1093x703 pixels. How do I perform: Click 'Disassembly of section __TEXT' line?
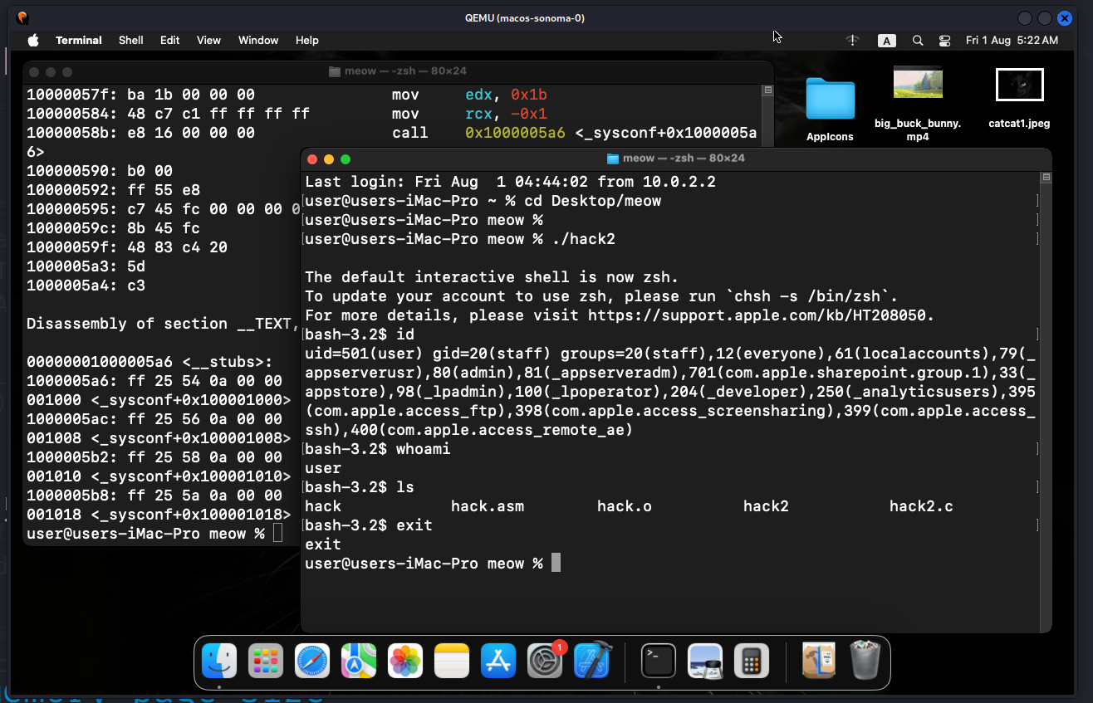pos(161,324)
